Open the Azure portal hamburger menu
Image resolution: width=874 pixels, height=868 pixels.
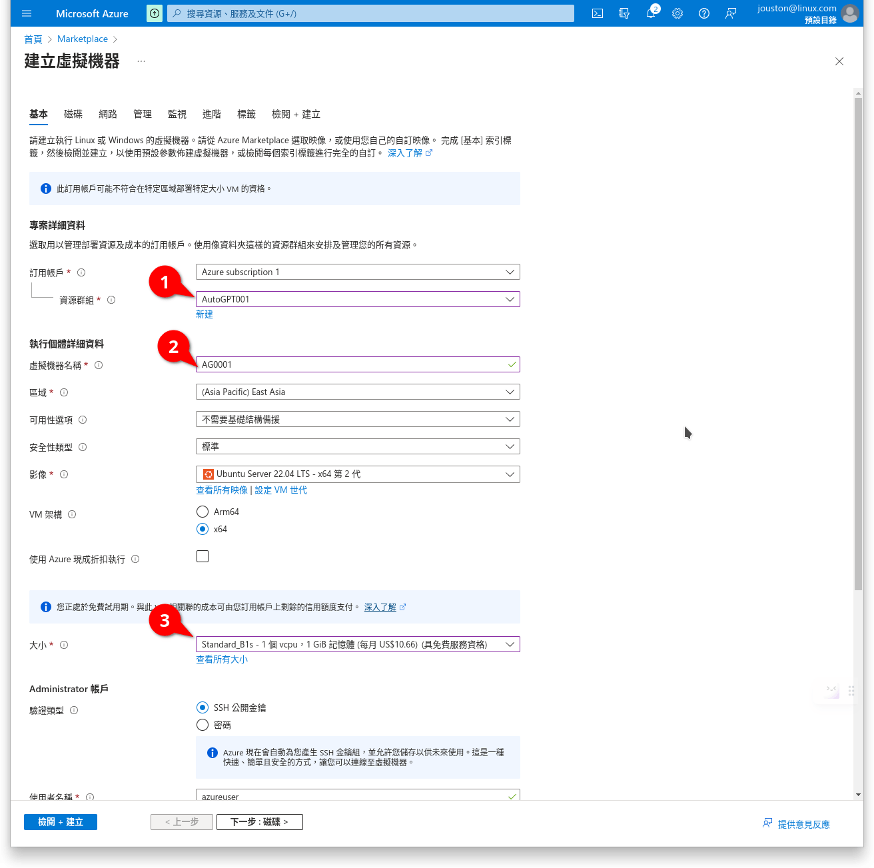tap(27, 13)
